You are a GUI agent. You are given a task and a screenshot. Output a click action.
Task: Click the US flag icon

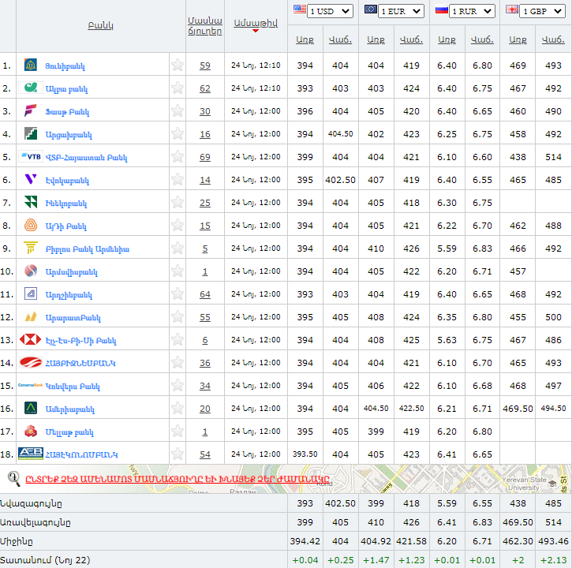(x=300, y=9)
